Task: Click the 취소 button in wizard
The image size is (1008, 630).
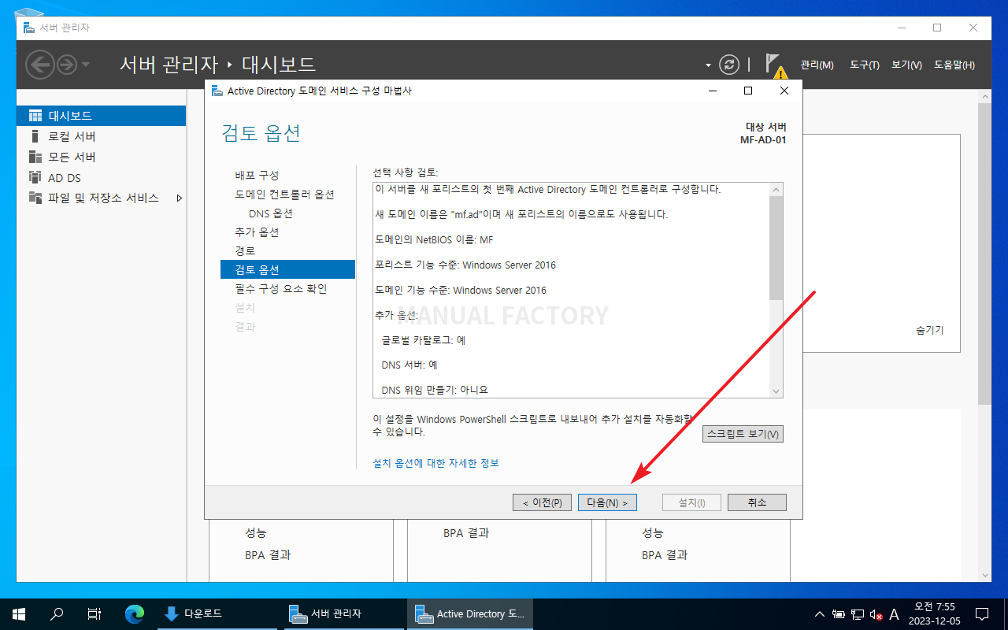Action: tap(757, 502)
